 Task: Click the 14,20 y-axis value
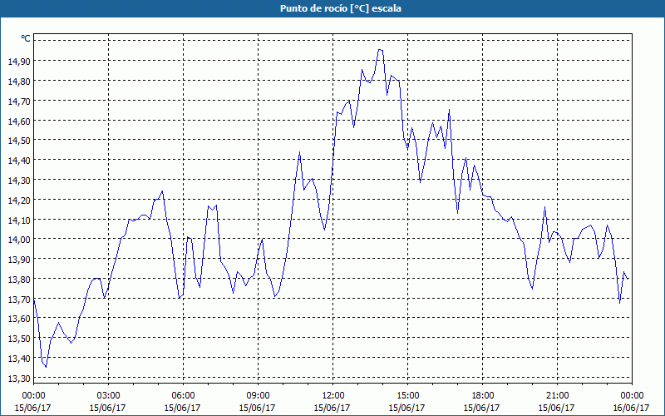pos(19,200)
